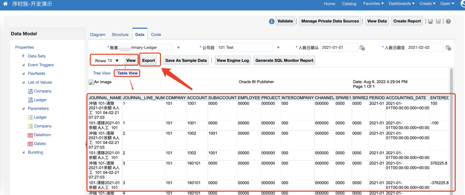465x195 pixels.
Task: Click the JOURNAL_NAME column header
Action: 105,97
